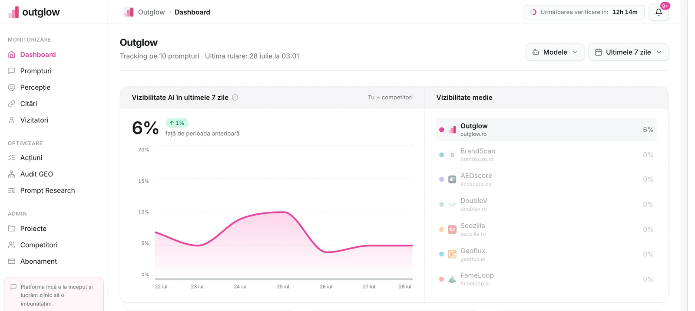Click the robot icon in Modele button

click(536, 52)
